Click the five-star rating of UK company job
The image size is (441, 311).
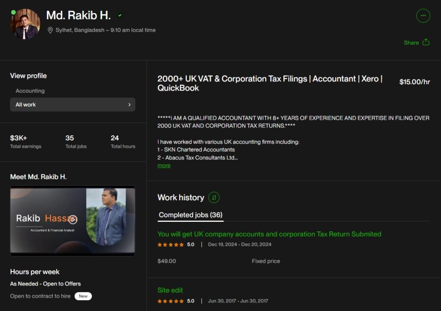(x=171, y=245)
